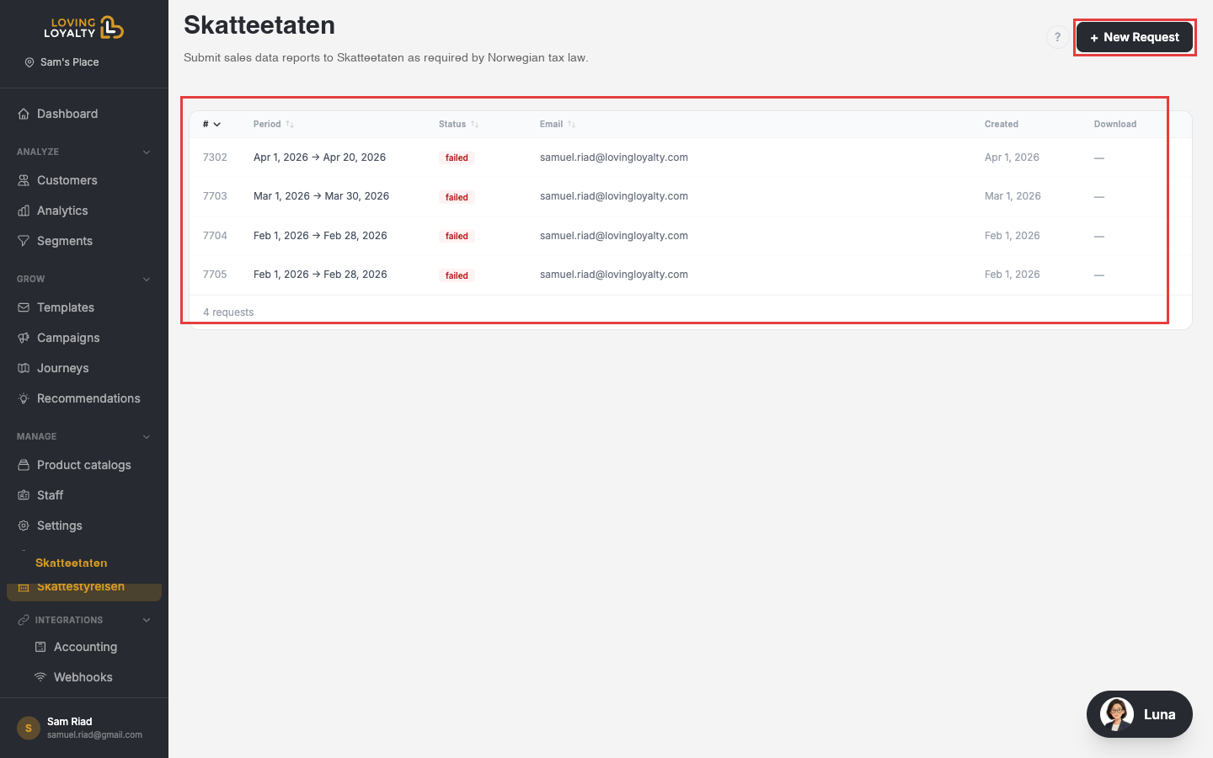The image size is (1213, 758).
Task: Open Accounting under Integrations
Action: click(x=85, y=647)
